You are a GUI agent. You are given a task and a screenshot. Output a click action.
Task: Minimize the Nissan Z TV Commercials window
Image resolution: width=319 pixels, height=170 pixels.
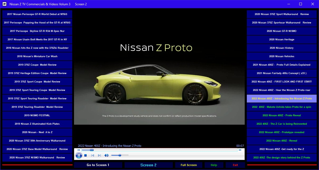pyautogui.click(x=289, y=4)
